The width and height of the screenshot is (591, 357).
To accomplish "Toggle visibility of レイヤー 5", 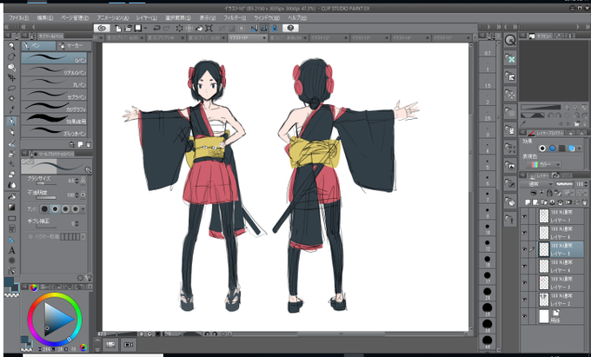I will (524, 249).
